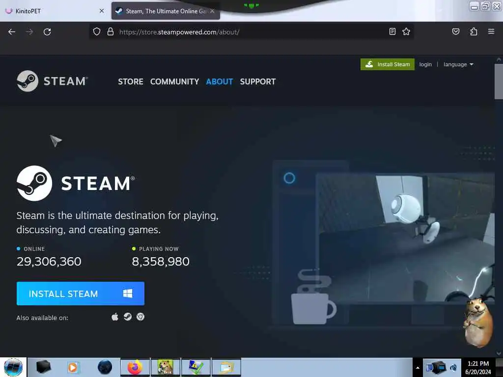Click the hamster desktop pet character

pos(478,322)
